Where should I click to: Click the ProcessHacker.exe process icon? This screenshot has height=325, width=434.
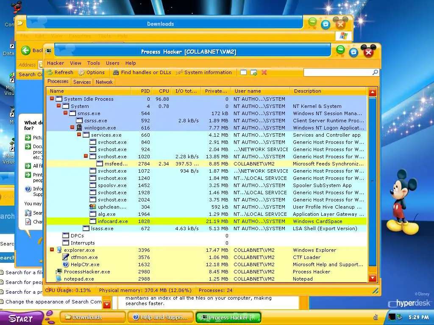click(x=59, y=271)
